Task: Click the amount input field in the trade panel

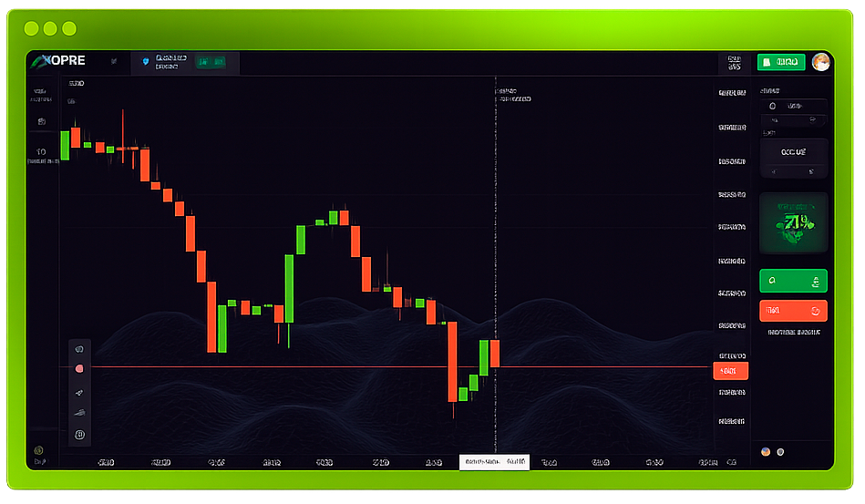Action: pyautogui.click(x=793, y=151)
